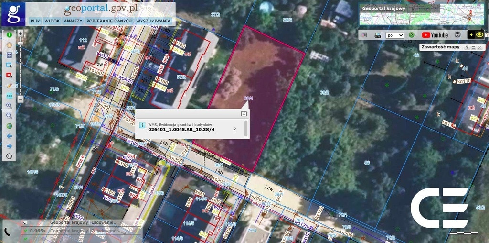Go to previous map view arrow

click(9, 136)
